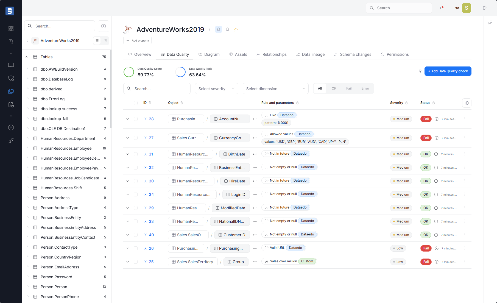
Task: Open the Sales.SalesTerritory object link
Action: [x=193, y=262]
